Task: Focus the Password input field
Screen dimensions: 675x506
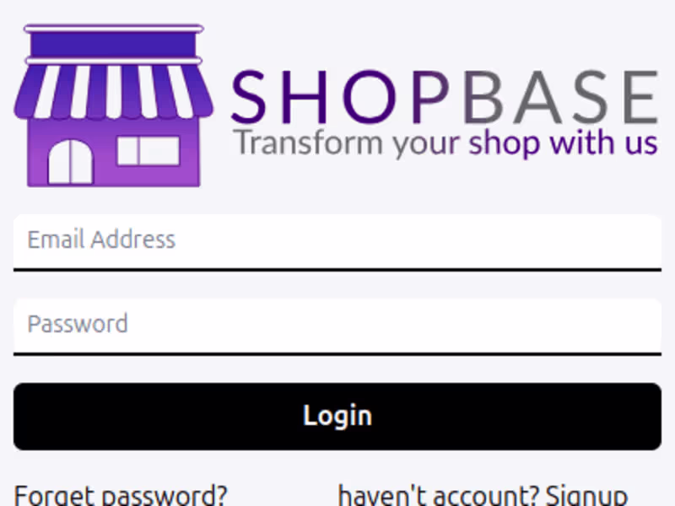Action: [337, 327]
